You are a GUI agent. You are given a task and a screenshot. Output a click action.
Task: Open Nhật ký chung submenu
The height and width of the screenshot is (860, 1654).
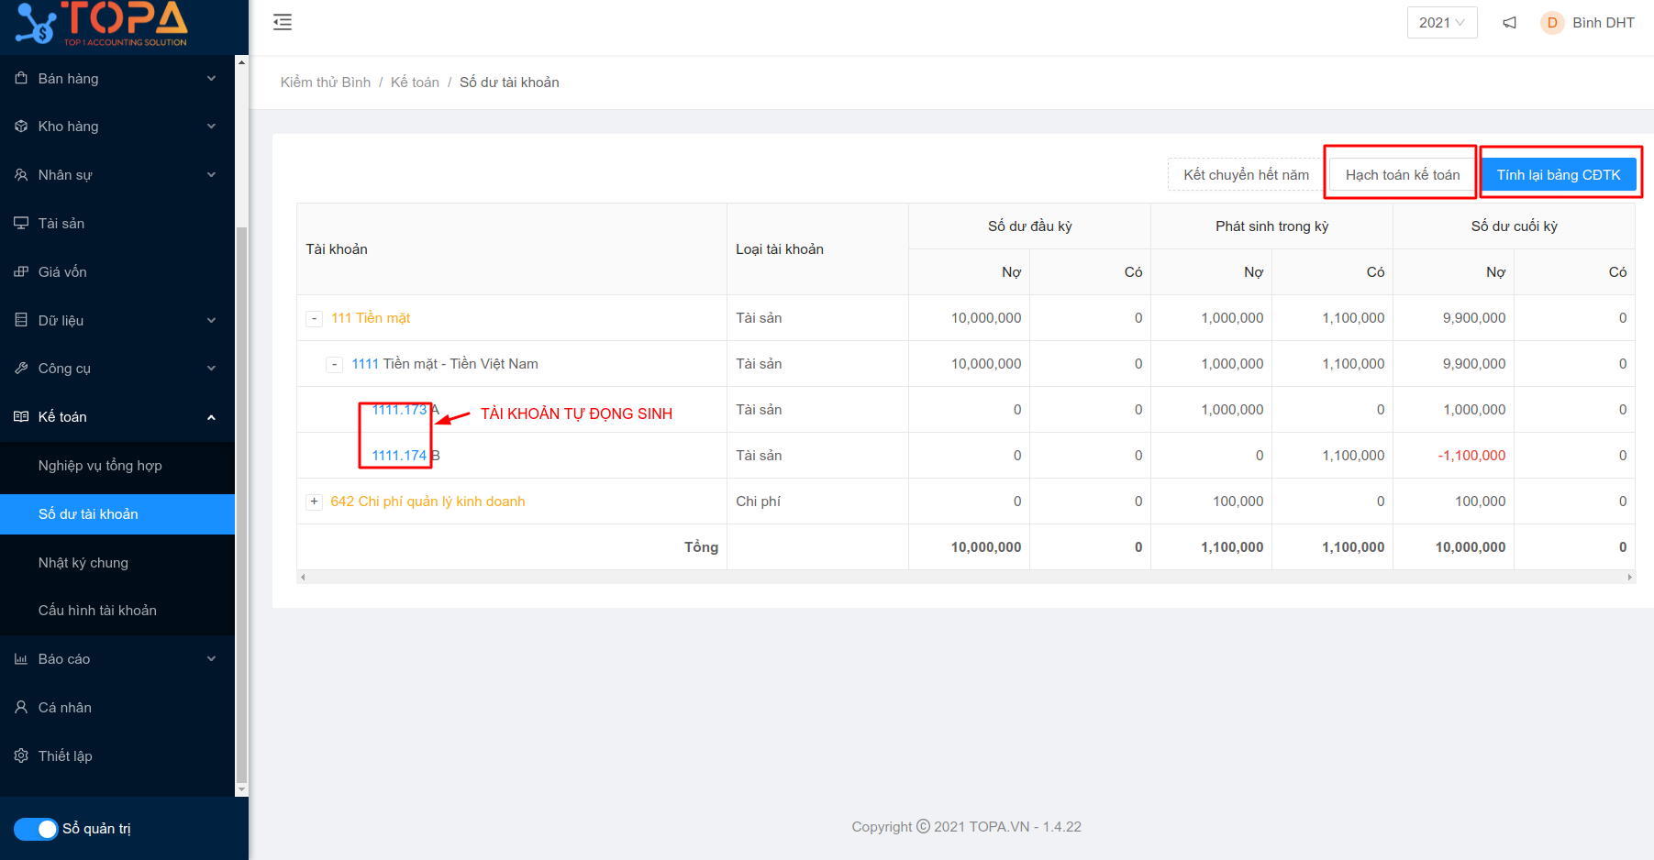(x=117, y=563)
